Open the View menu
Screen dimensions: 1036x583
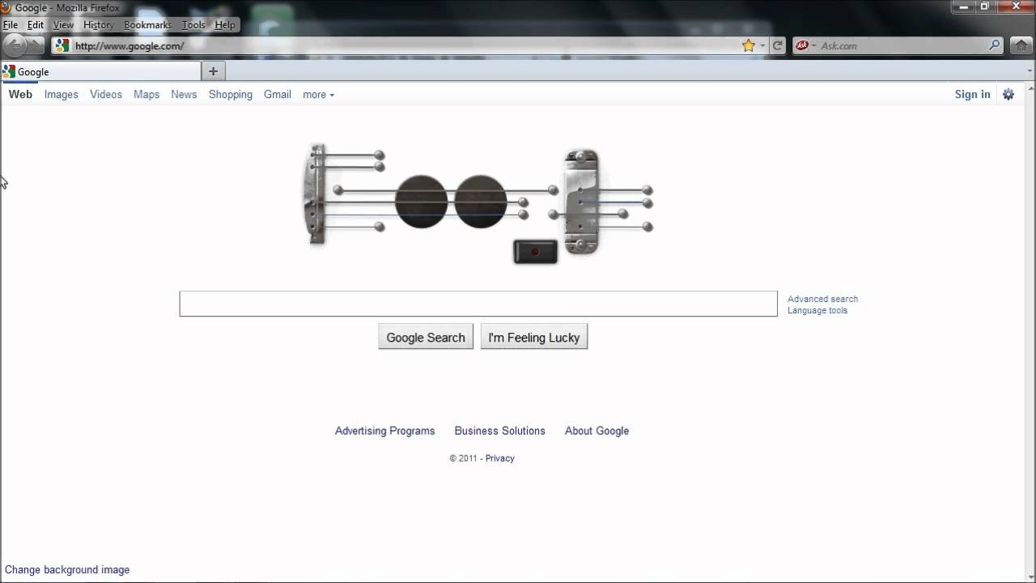tap(63, 25)
